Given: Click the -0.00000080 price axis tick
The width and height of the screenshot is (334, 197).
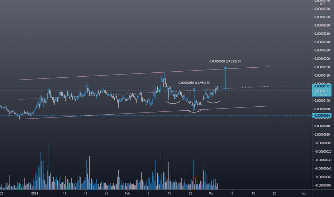Looking at the screenshot, I should (322, 177).
